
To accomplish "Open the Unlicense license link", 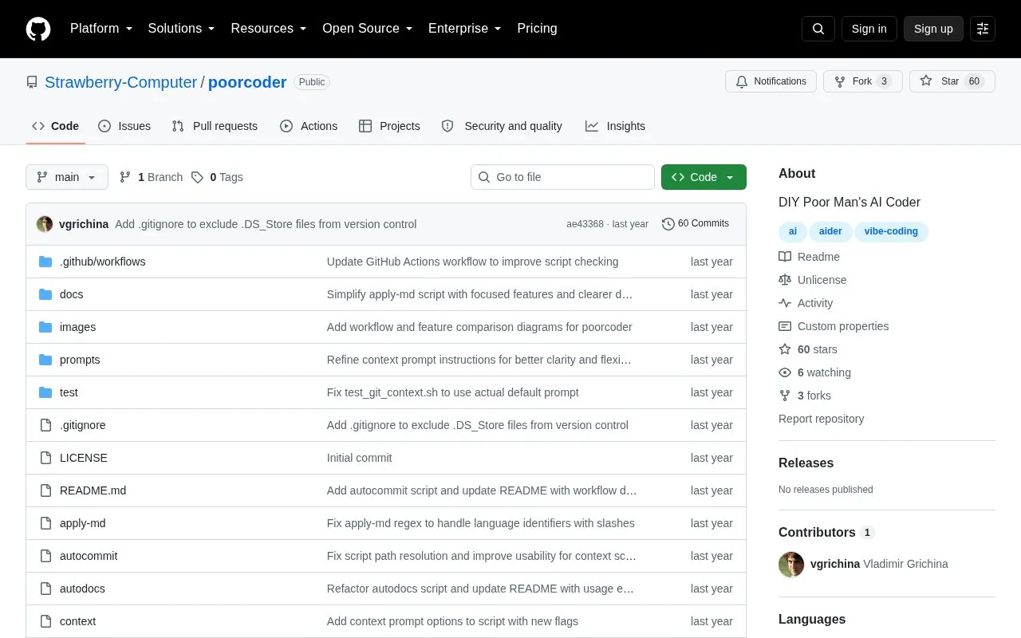I will [x=813, y=280].
